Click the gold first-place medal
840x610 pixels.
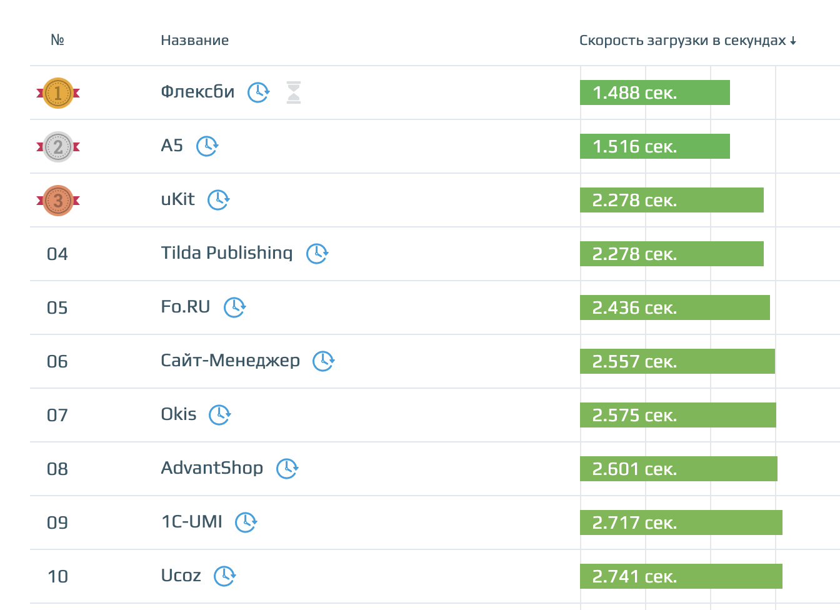58,93
